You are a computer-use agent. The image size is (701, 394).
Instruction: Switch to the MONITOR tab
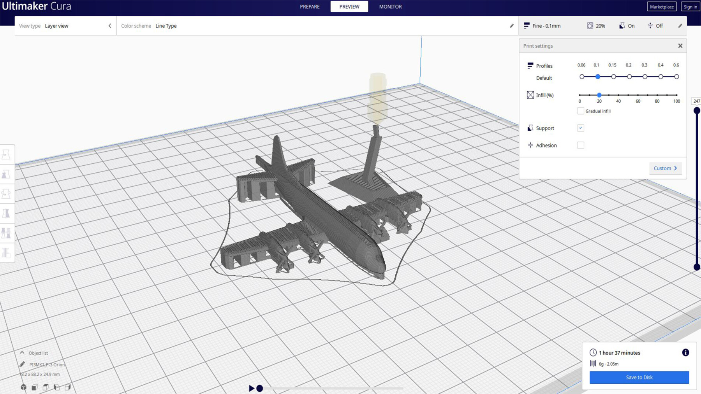(x=390, y=7)
